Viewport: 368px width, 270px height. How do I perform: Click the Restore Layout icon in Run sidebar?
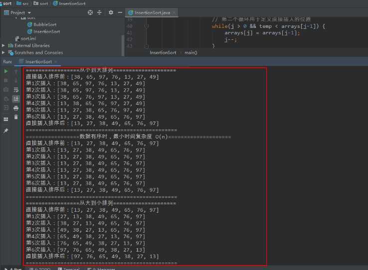coord(6,119)
